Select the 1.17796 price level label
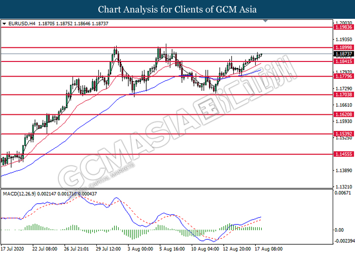 pos(344,76)
